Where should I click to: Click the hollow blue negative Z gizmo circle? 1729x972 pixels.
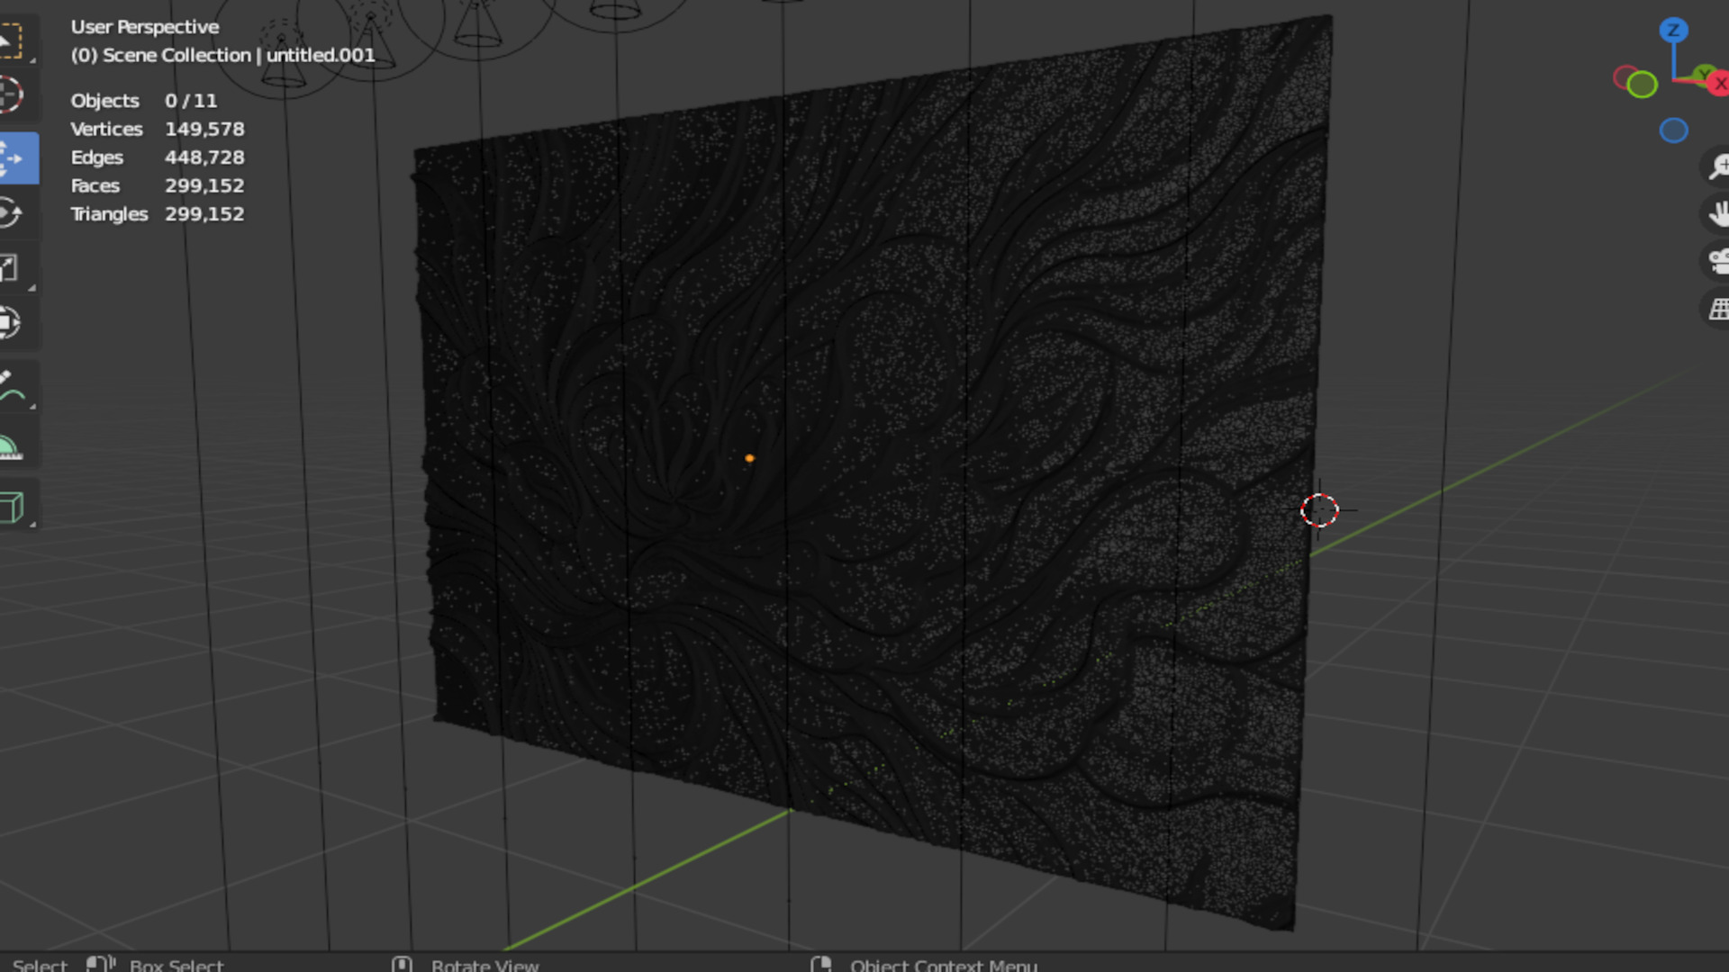click(1673, 130)
